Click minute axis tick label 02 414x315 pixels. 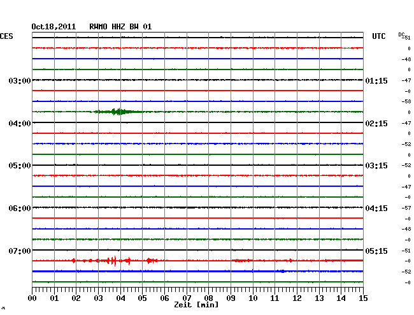[x=76, y=298]
